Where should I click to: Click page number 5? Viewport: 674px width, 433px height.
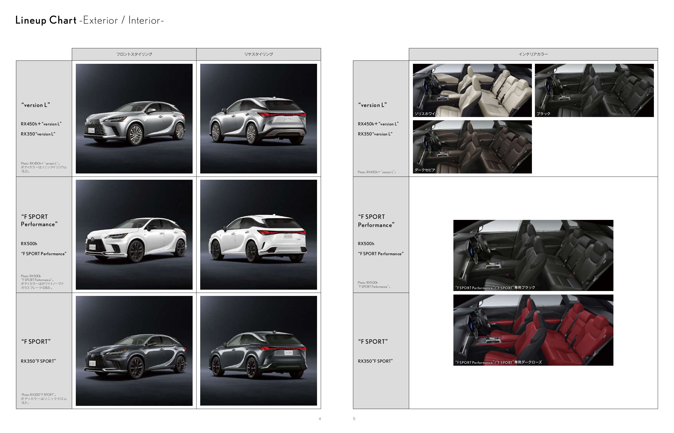(354, 419)
